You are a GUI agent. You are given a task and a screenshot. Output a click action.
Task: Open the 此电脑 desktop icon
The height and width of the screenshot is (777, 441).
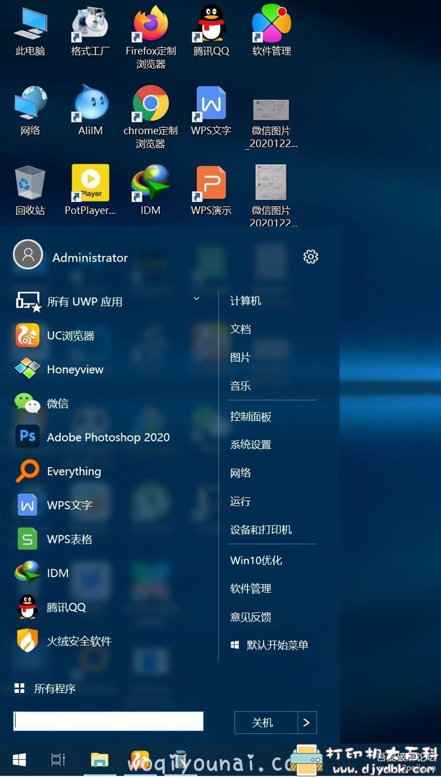click(x=30, y=32)
